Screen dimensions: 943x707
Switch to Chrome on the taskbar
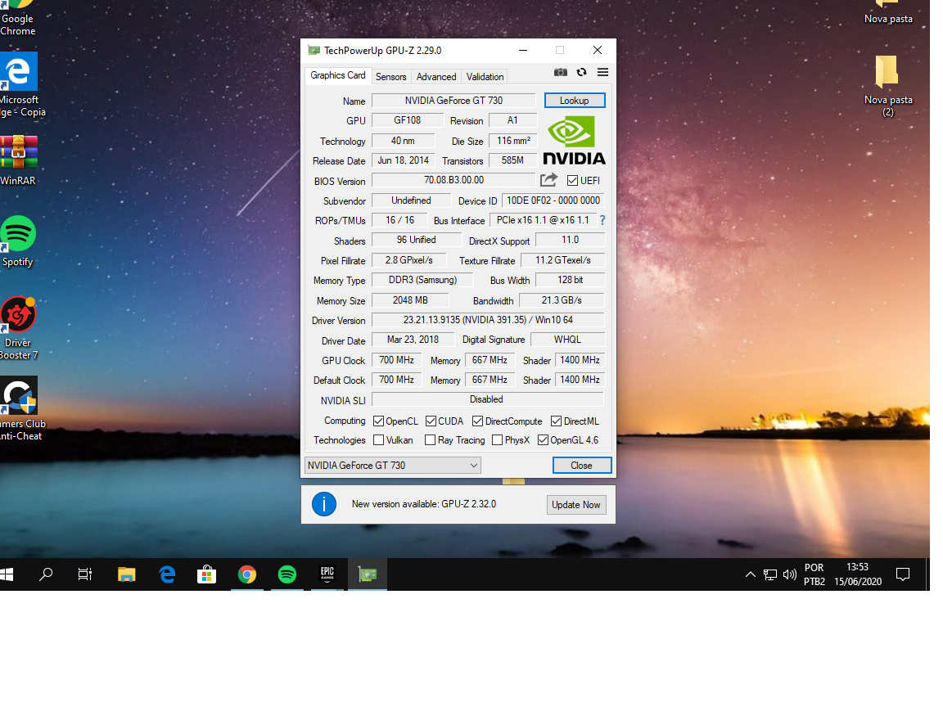point(247,574)
